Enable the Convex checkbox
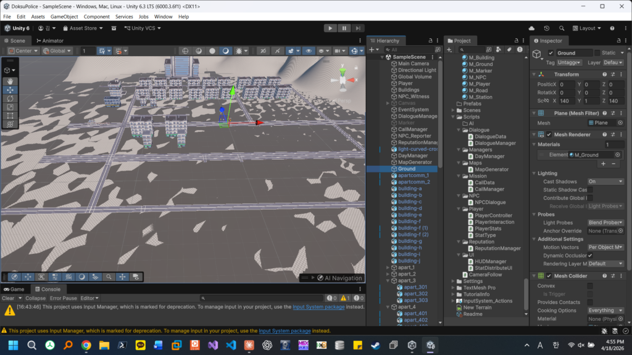The image size is (632, 355). click(x=590, y=286)
